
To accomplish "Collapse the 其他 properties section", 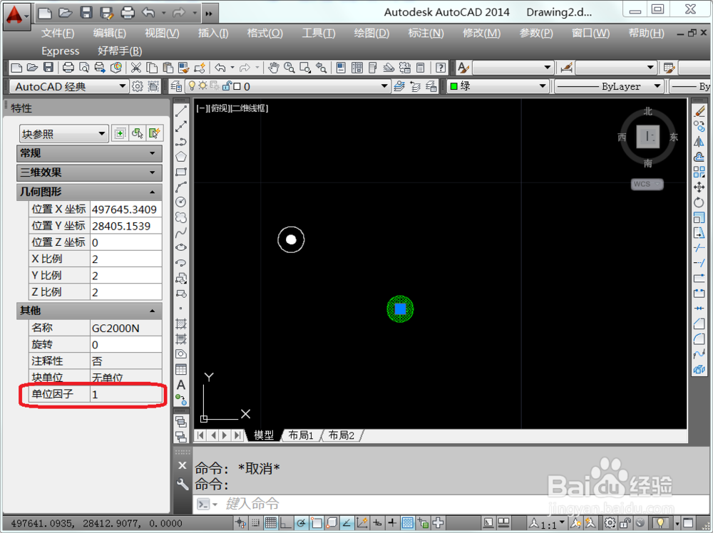I will [x=89, y=311].
